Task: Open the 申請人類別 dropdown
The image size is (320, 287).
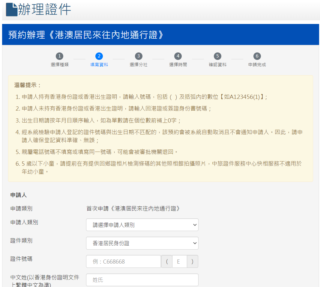Action: [x=142, y=225]
